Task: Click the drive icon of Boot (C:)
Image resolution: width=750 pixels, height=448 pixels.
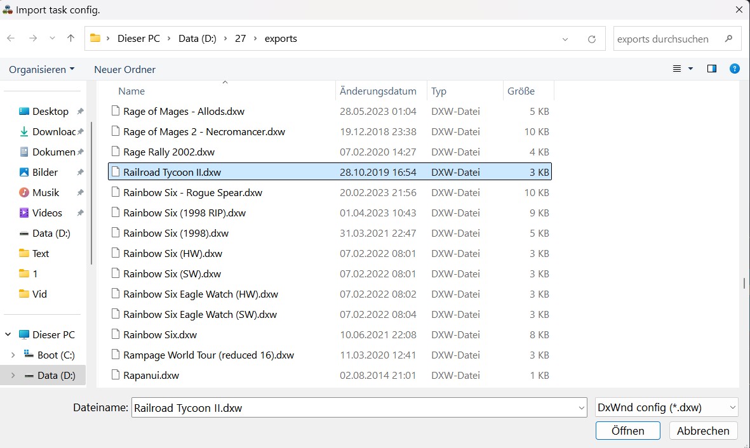Action: click(29, 355)
